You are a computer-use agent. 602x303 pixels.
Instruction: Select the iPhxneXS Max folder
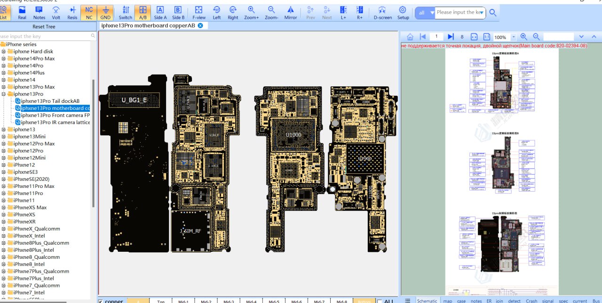[30, 208]
